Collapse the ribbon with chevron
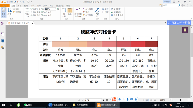Screen dimensions: 193x108 (x=191, y=19)
